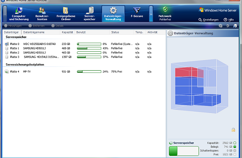
Task: Click the Datenträger-Verwaltung gear tab
Action: pos(113,14)
